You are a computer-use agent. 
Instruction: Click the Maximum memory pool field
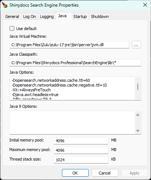[81, 150]
